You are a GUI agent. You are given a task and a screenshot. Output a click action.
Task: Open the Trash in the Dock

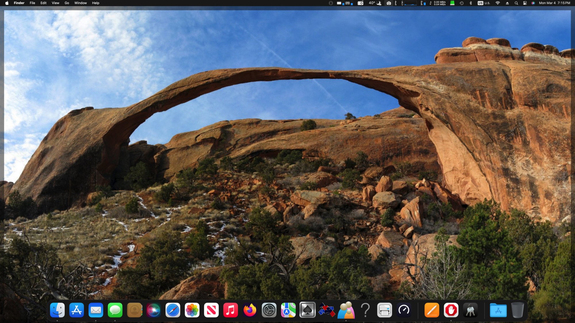pos(517,310)
